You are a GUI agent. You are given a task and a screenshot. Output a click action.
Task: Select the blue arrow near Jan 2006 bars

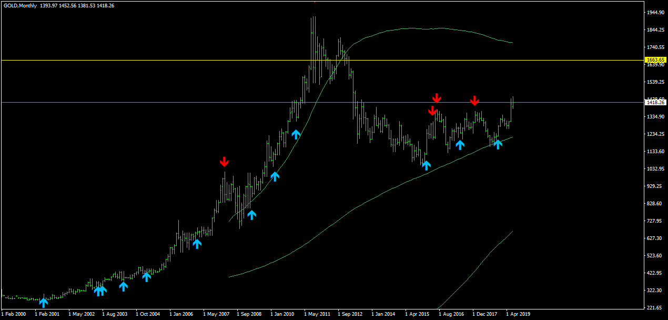[197, 243]
